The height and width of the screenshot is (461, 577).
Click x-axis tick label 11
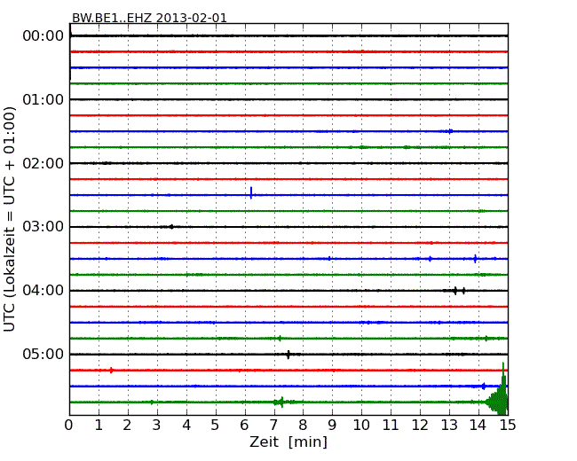tap(391, 426)
